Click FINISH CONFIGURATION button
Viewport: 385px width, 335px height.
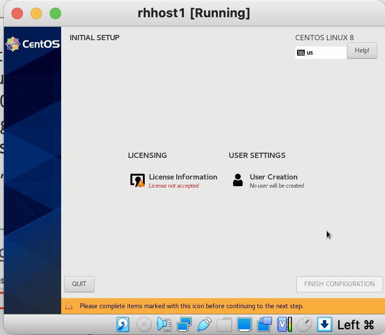tap(339, 284)
